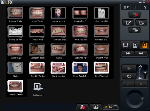Open the Implant Work thumbnail

pyautogui.click(x=102, y=50)
